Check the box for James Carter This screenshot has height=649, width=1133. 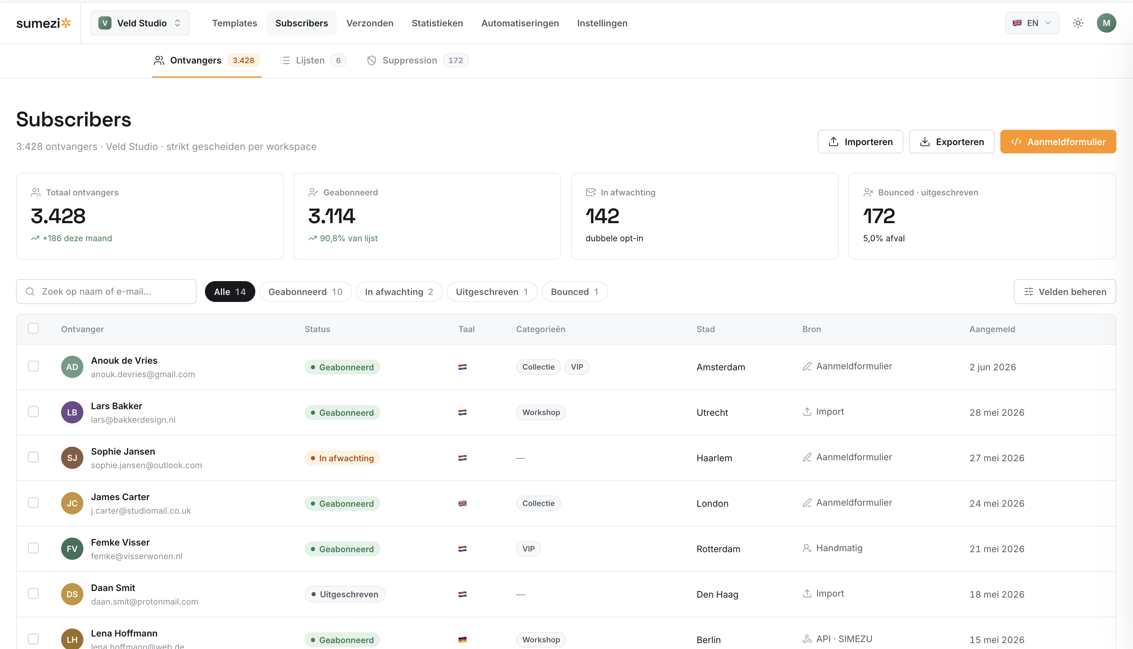[33, 503]
